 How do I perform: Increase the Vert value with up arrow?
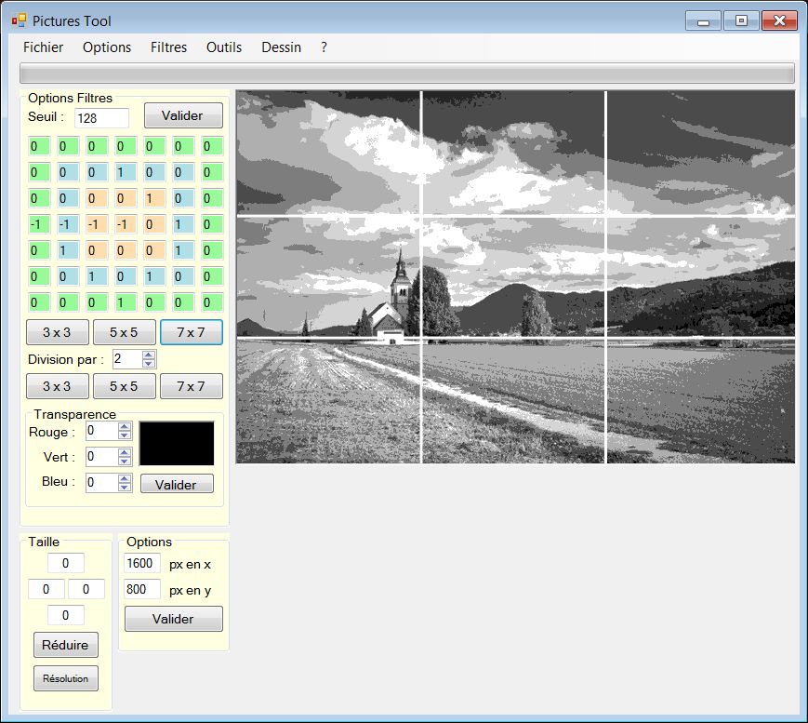125,452
